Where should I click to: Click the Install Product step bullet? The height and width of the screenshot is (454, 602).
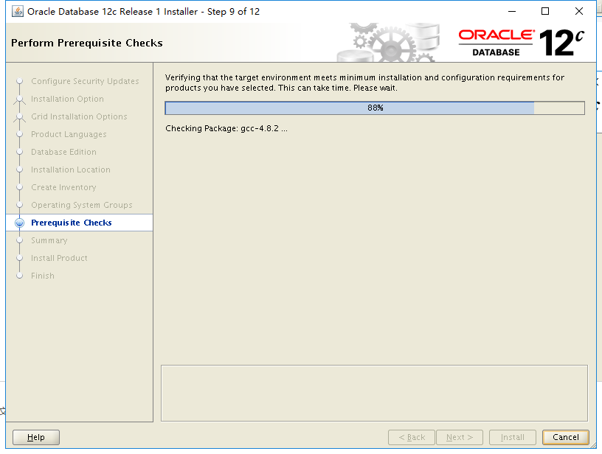20,258
